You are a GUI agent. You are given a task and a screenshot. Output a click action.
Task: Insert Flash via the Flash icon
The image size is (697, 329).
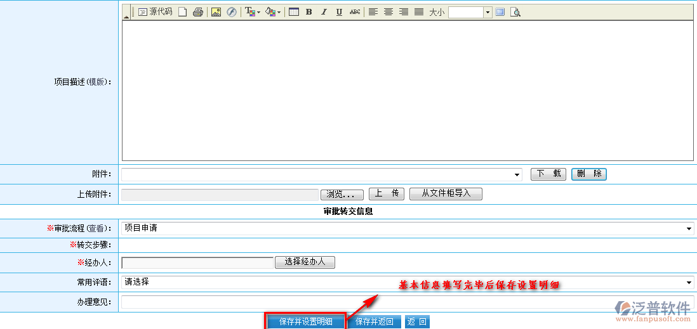tap(232, 12)
